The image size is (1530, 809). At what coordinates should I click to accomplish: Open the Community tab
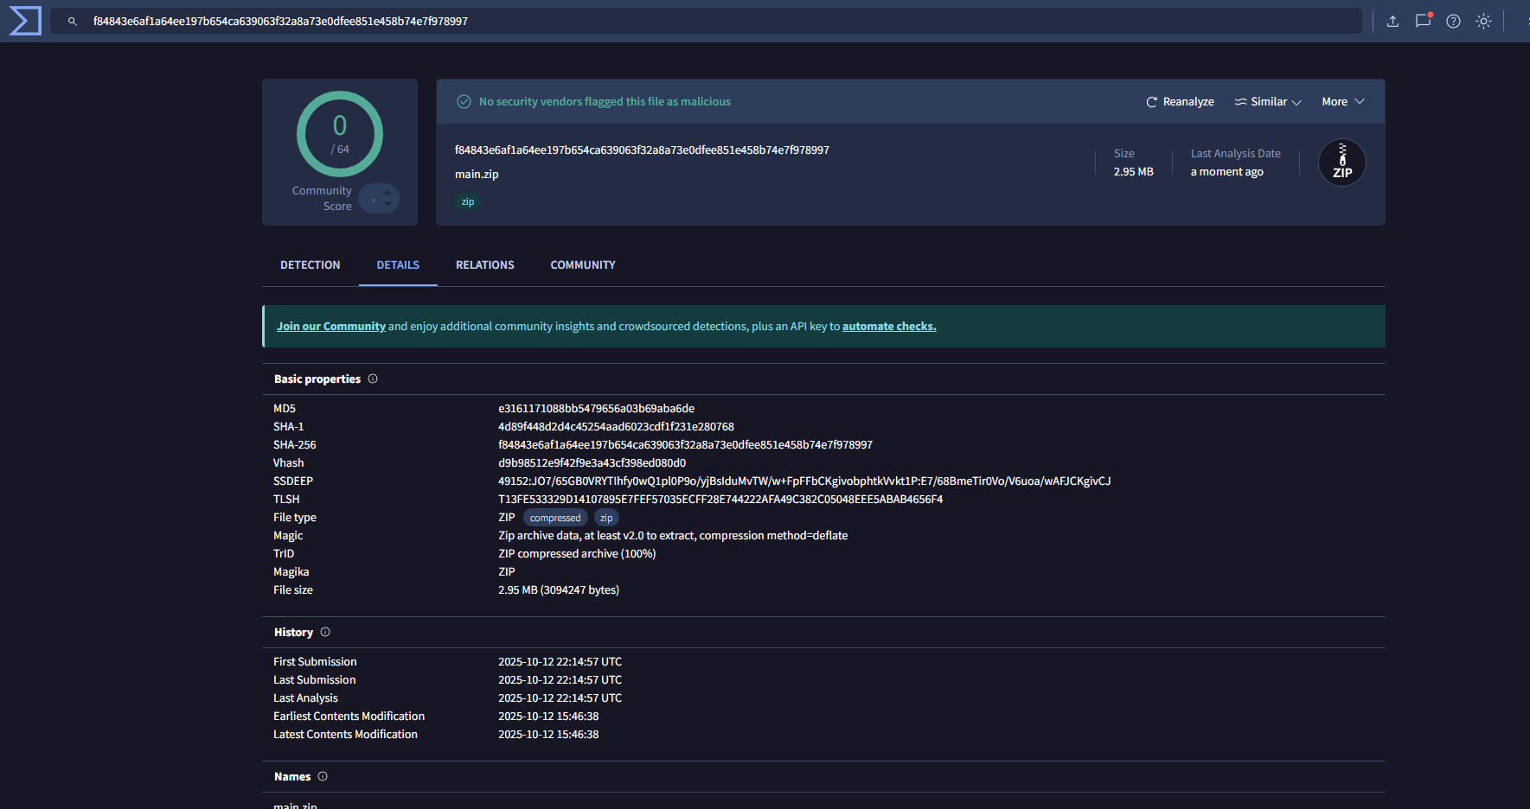(582, 265)
